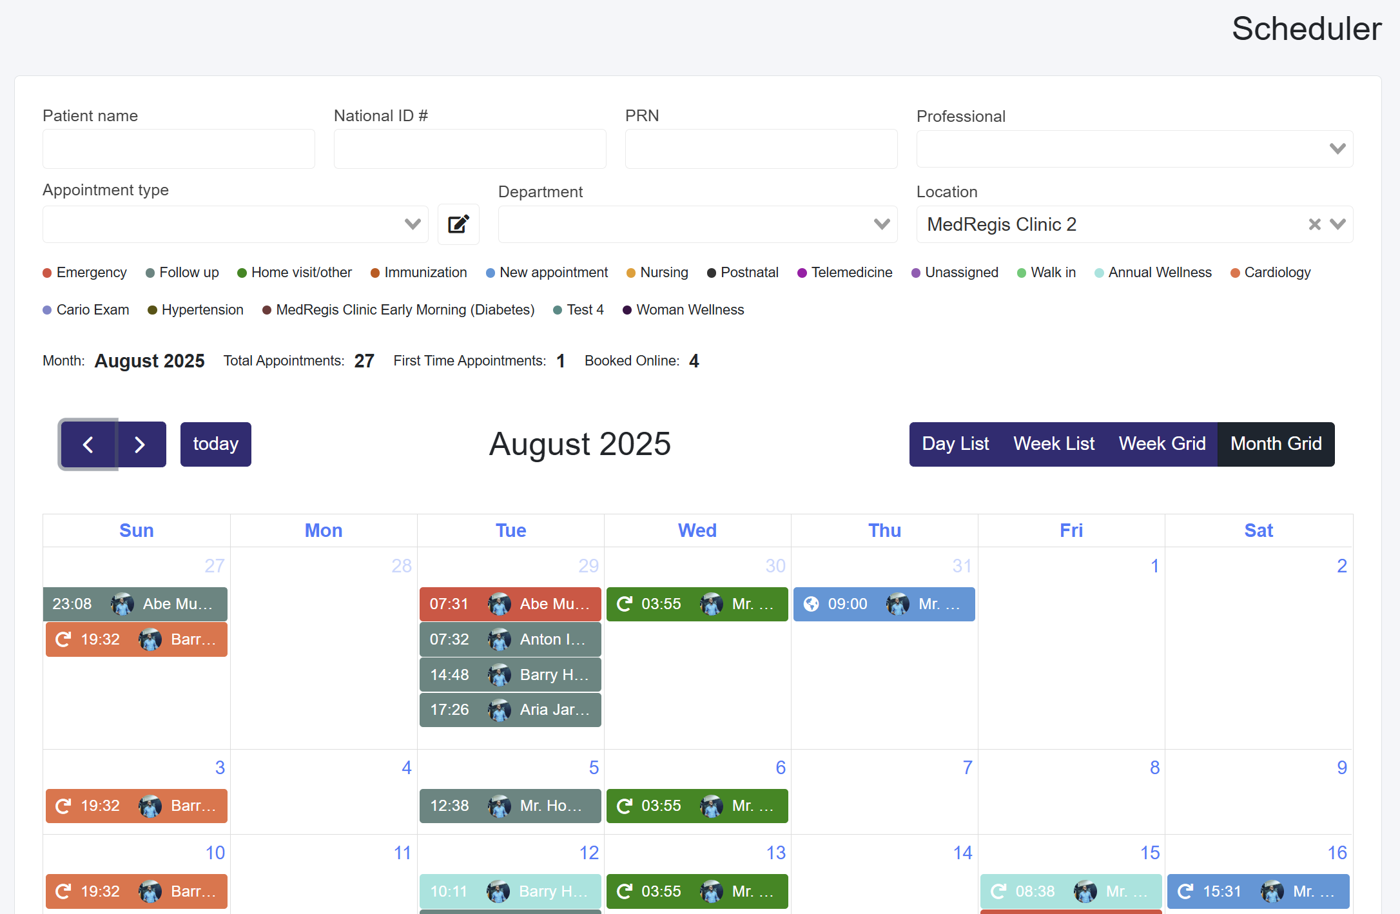1400x914 pixels.
Task: Switch to Week Grid view
Action: pyautogui.click(x=1162, y=444)
